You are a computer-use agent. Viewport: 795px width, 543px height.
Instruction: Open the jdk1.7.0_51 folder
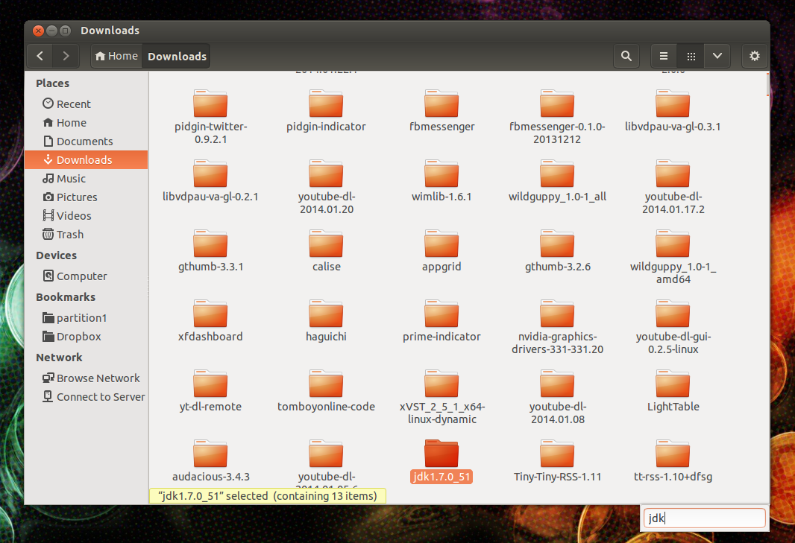[x=441, y=457]
